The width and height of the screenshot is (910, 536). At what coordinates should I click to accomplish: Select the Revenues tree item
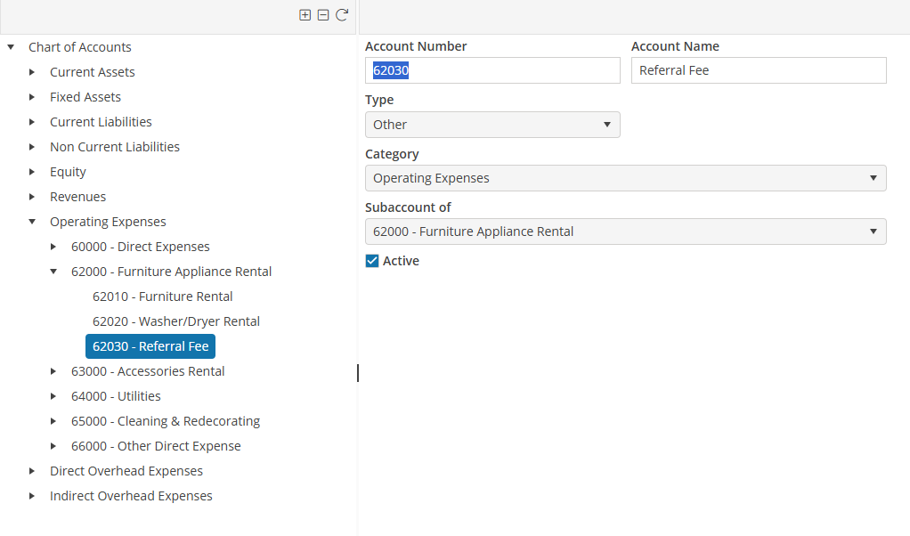77,197
